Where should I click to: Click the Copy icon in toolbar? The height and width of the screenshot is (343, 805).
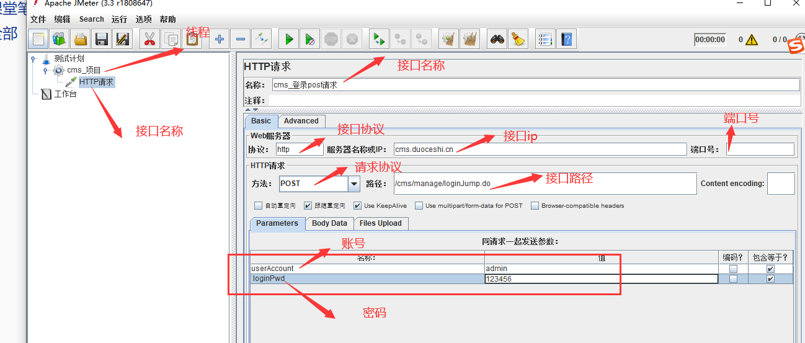click(x=170, y=39)
